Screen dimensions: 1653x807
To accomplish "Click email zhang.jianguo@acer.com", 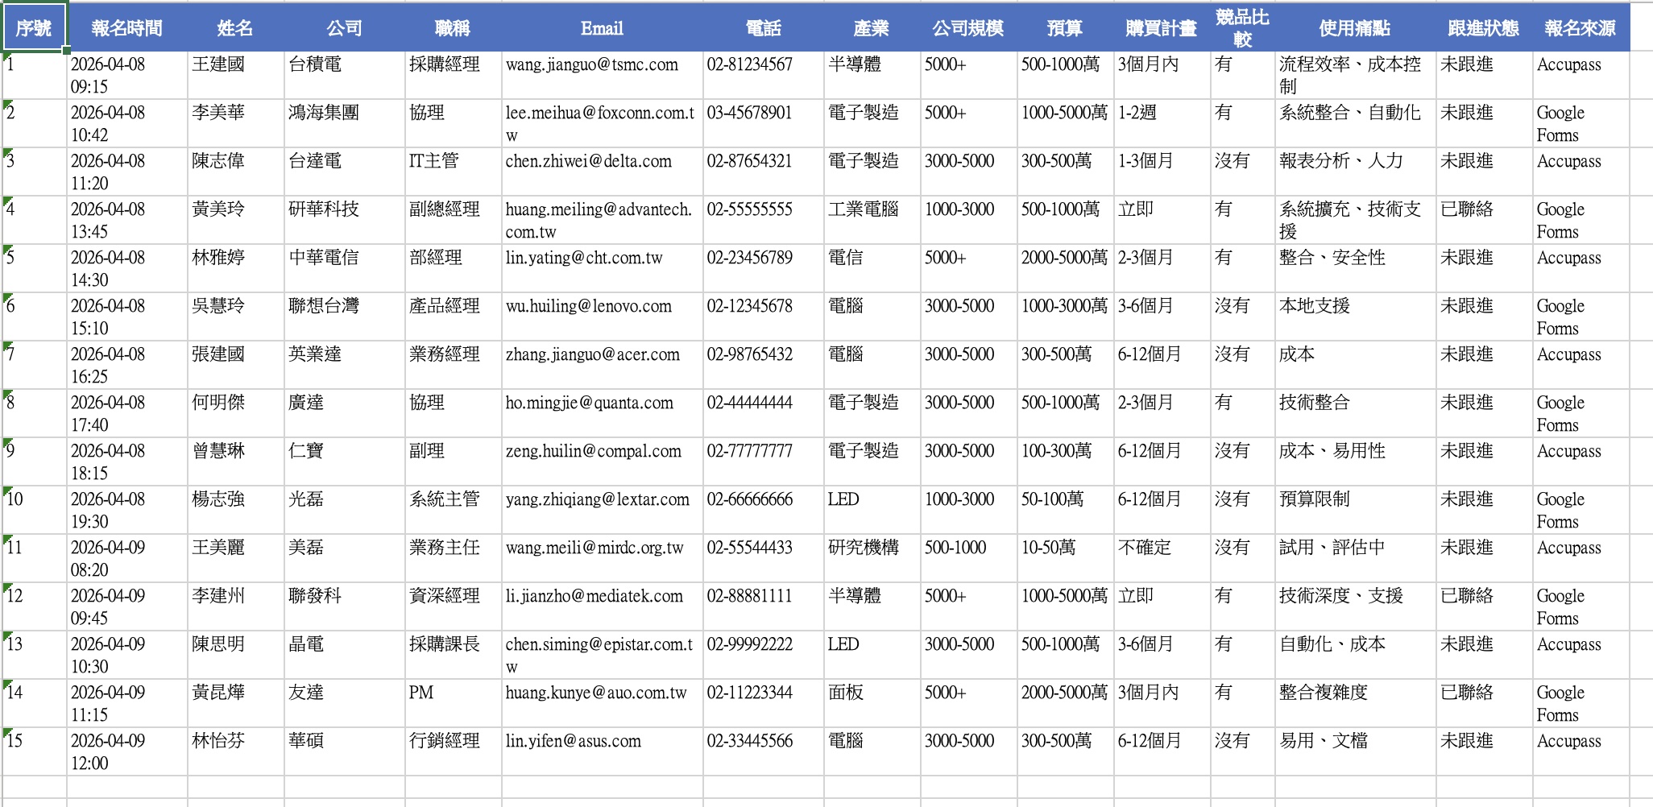I will point(602,366).
